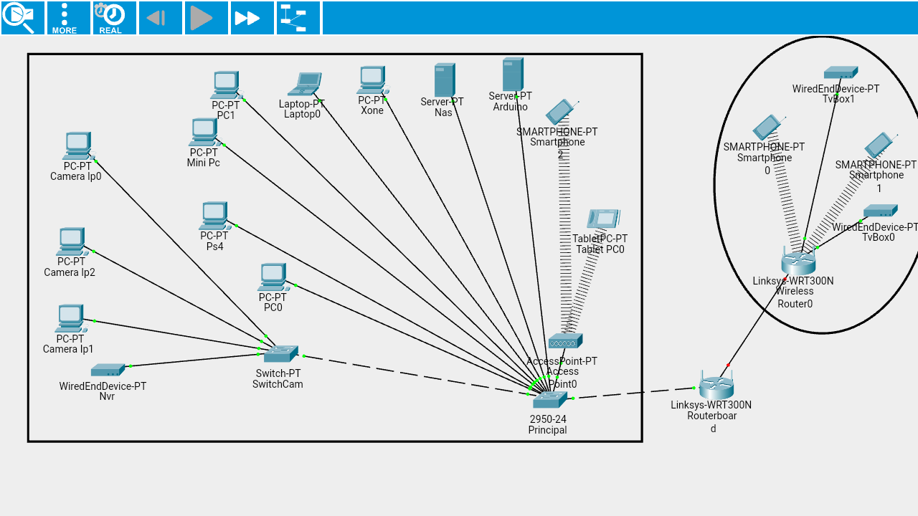Click the "PC0" label text
The width and height of the screenshot is (918, 516).
273,307
